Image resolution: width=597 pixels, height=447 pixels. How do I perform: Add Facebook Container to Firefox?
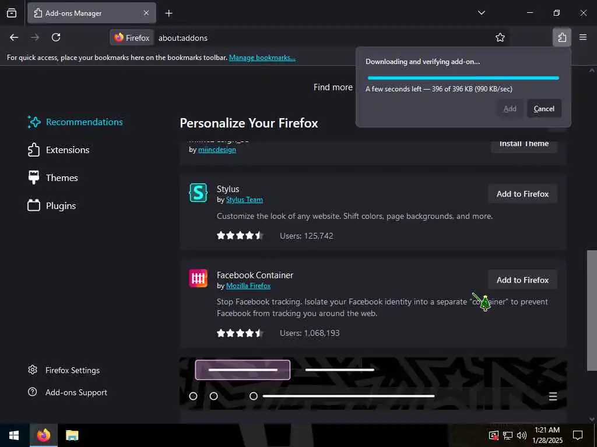pyautogui.click(x=522, y=280)
